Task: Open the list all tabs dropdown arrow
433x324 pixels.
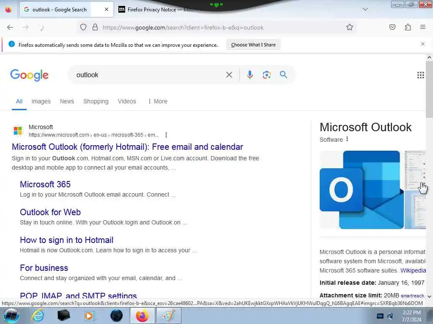Action: point(365,9)
